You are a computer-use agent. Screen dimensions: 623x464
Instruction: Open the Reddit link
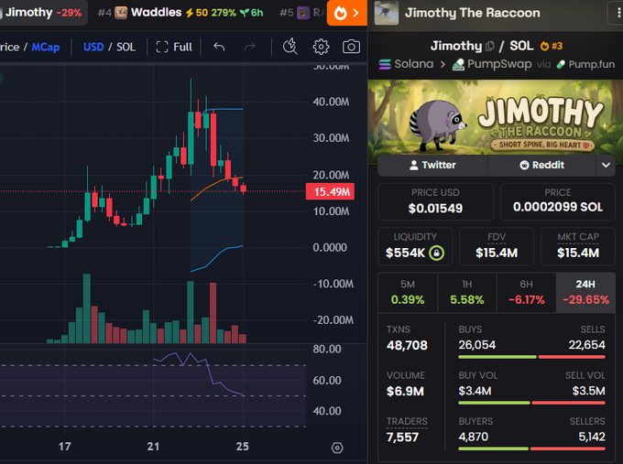point(542,165)
